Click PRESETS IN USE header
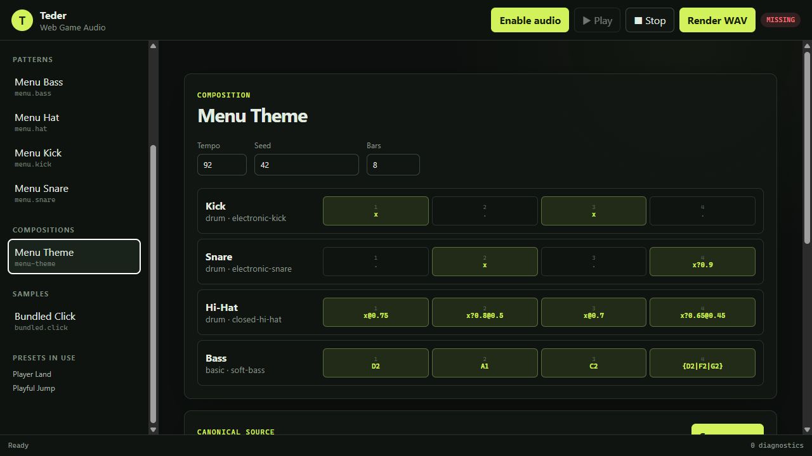Screen dimensions: 812x456 (x=44, y=358)
